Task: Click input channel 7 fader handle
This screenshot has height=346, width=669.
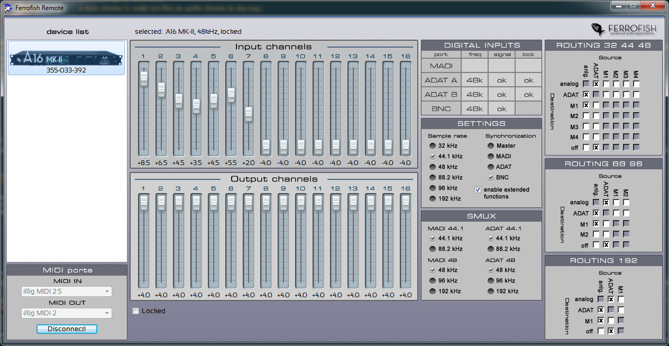Action: [249, 114]
